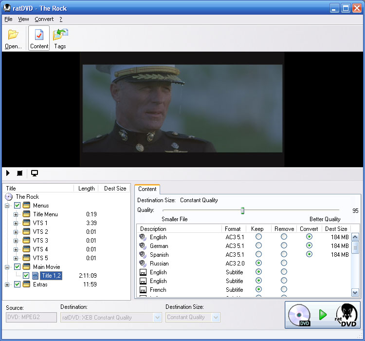Select the Keep radio for English AC3 5.1

[x=258, y=237]
